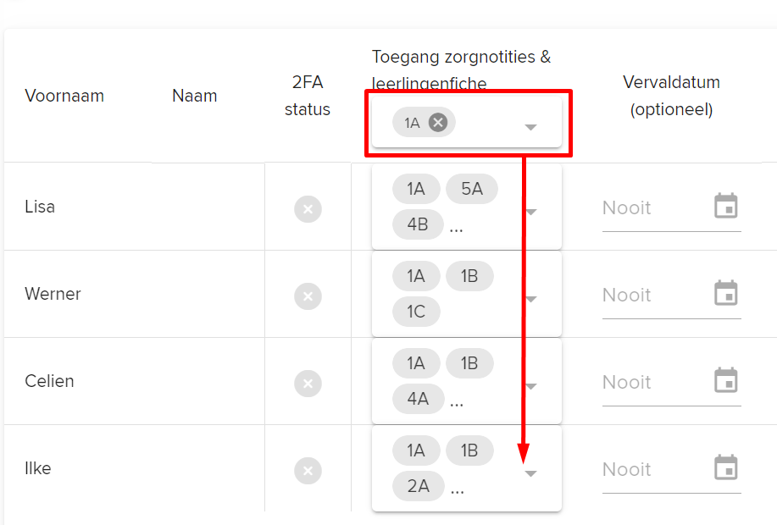Click Celien's 2FA status cross icon
Image resolution: width=777 pixels, height=525 pixels.
tap(308, 384)
